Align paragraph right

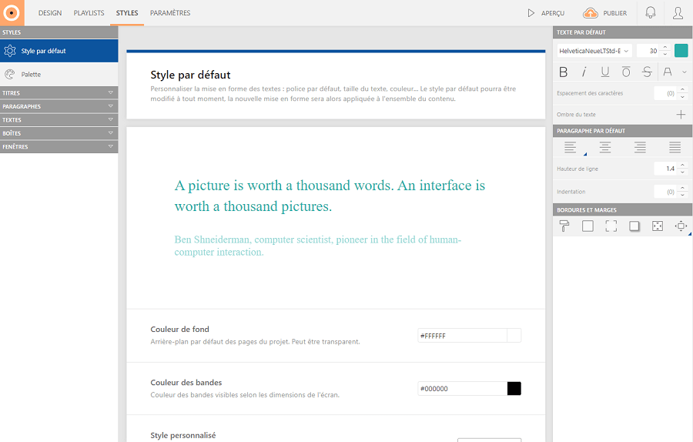click(x=640, y=147)
